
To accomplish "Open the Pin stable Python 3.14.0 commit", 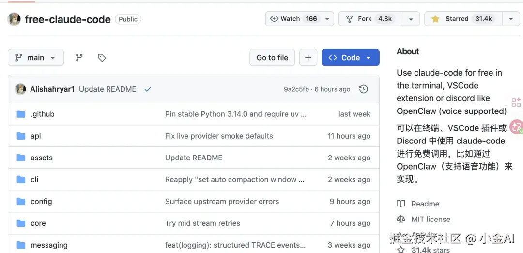I will [x=236, y=114].
